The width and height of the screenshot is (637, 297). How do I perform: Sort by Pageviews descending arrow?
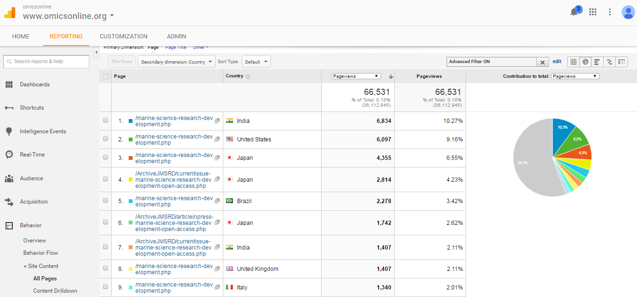[x=391, y=76]
